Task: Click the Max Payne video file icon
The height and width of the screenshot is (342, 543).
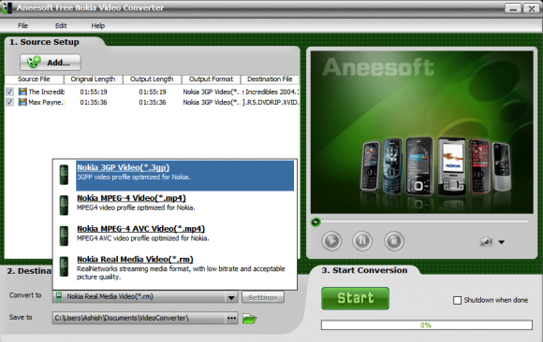Action: pos(22,102)
